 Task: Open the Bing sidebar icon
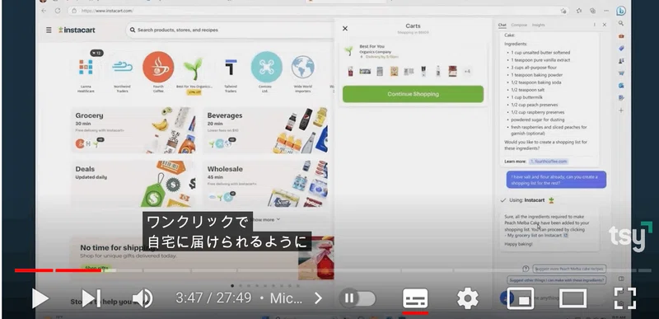(621, 12)
